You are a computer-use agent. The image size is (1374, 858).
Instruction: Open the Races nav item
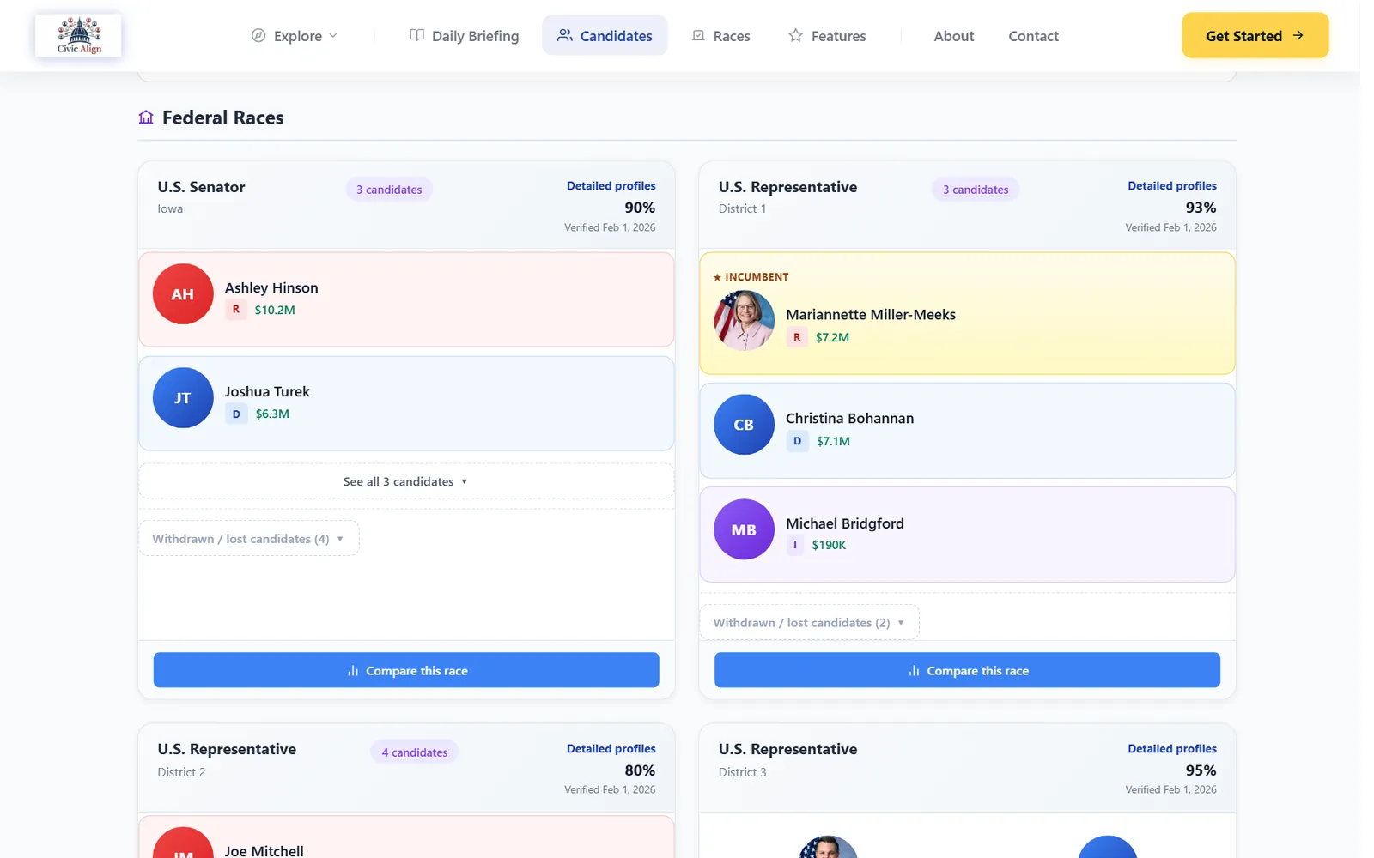(x=721, y=35)
